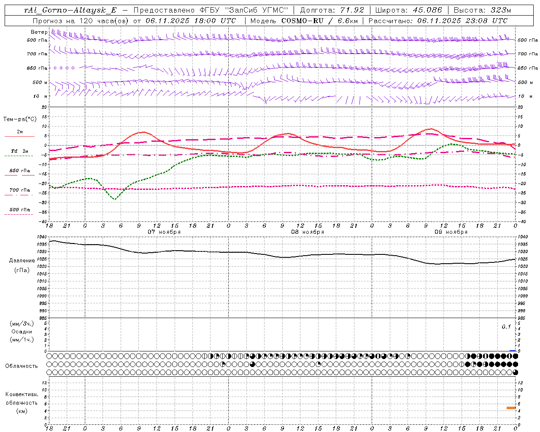Click the (мм/3ч.) precipitation unit label
This screenshot has height=432, width=540.
22,324
